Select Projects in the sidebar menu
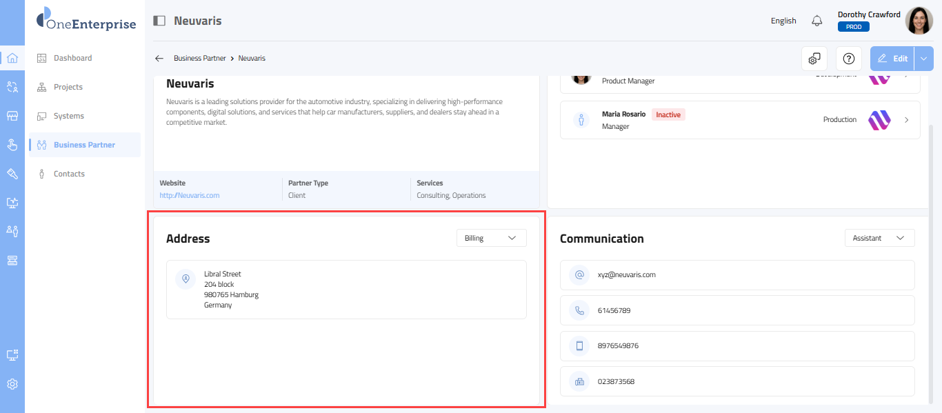Screen dimensions: 942x413 tap(68, 87)
